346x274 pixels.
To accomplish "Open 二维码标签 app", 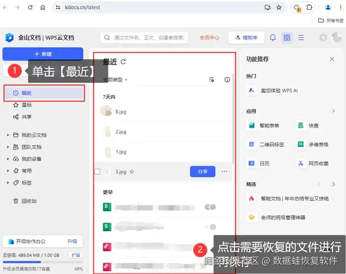I will 266,144.
